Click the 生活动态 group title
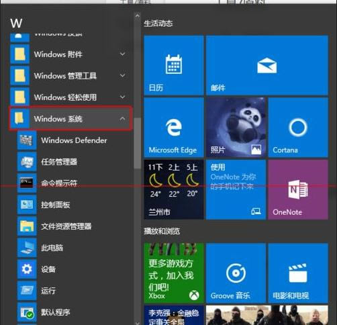 pos(158,24)
